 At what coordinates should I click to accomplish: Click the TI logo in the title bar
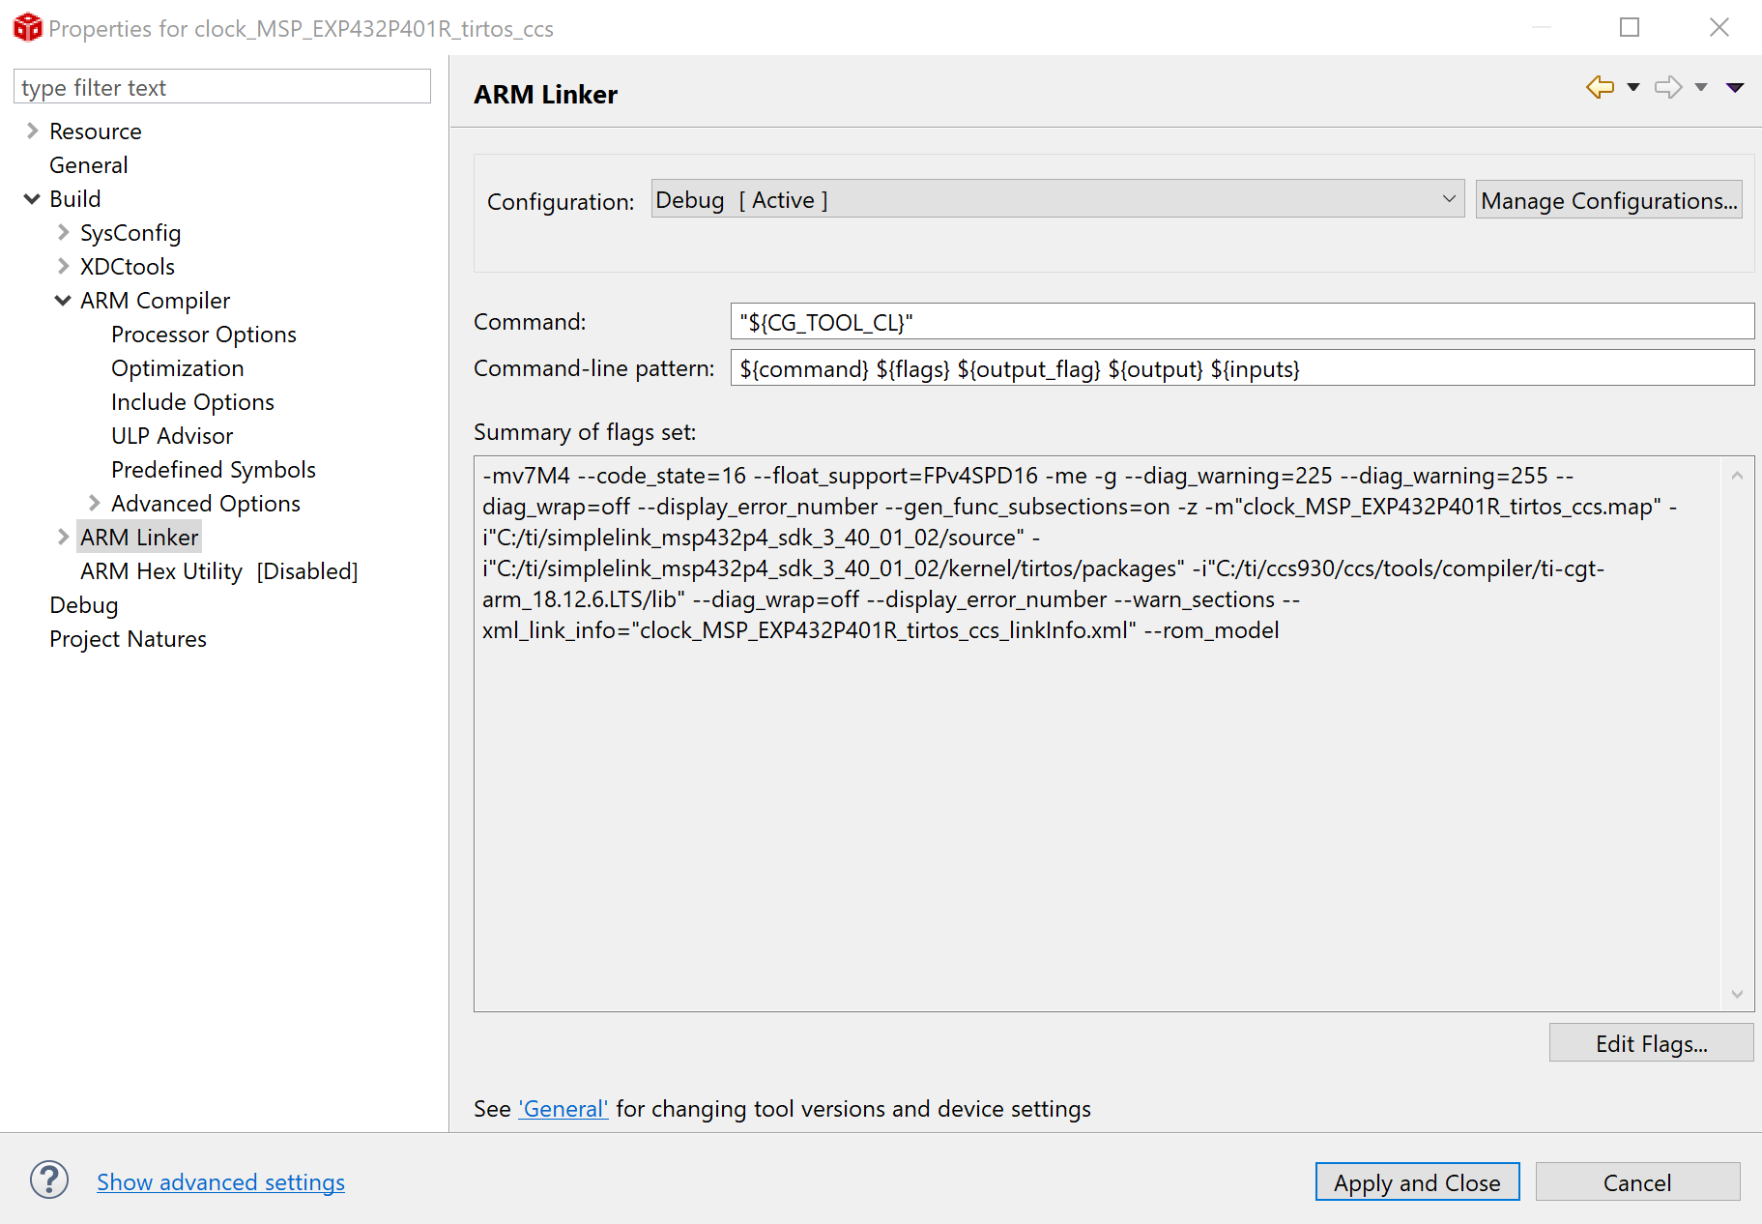27,27
